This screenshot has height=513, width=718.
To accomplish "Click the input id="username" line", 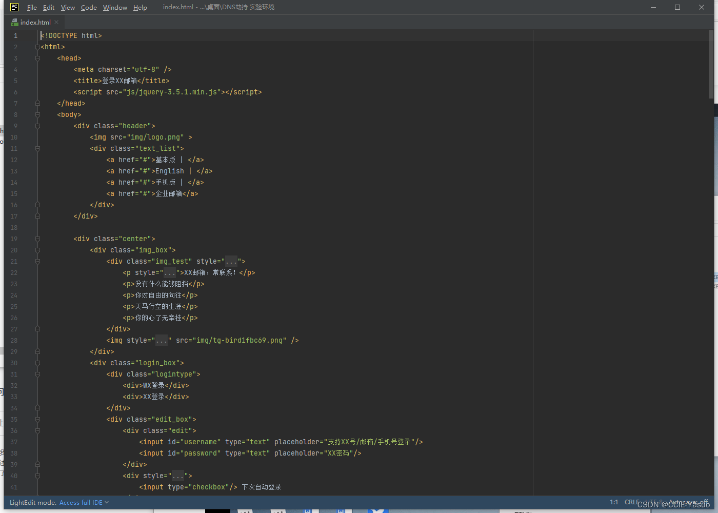I will (x=281, y=442).
